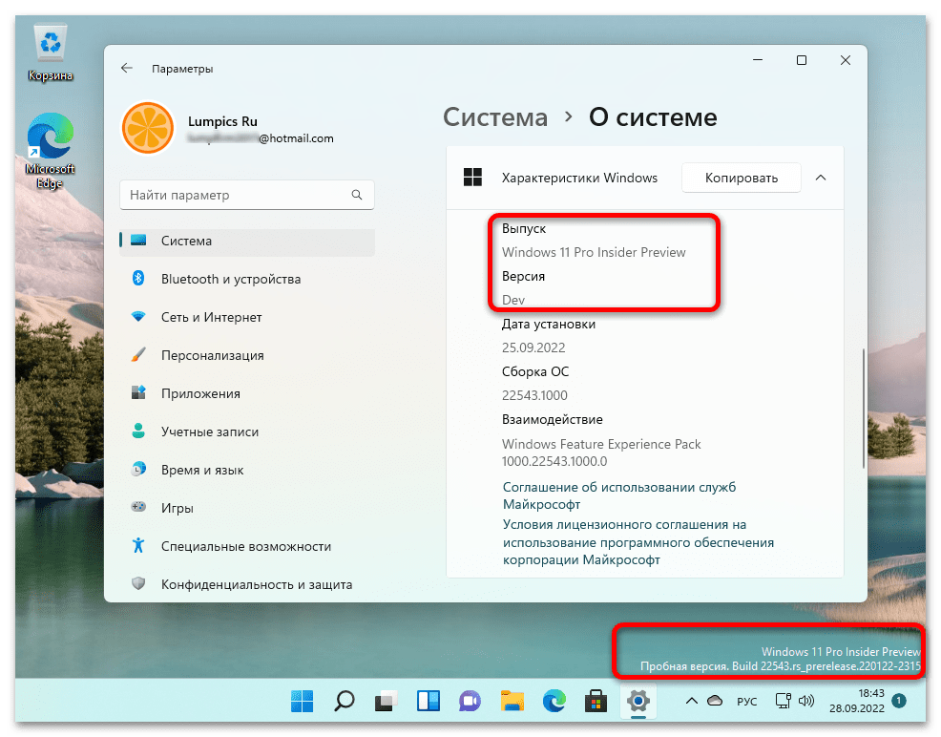Open Учетные записи settings
The height and width of the screenshot is (737, 941).
click(247, 431)
